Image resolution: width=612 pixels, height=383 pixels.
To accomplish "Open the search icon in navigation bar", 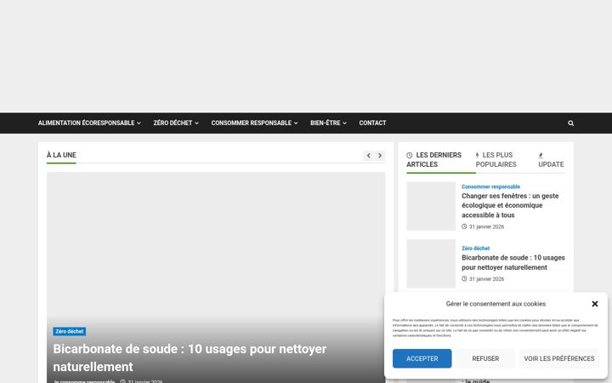I will [570, 123].
